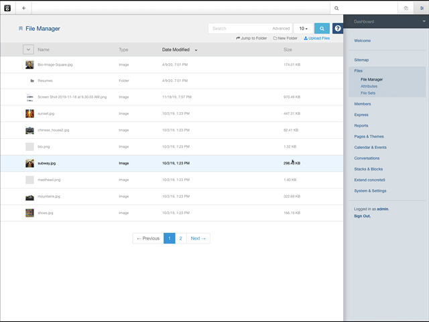
Task: Open File Sets under Files
Action: (368, 93)
